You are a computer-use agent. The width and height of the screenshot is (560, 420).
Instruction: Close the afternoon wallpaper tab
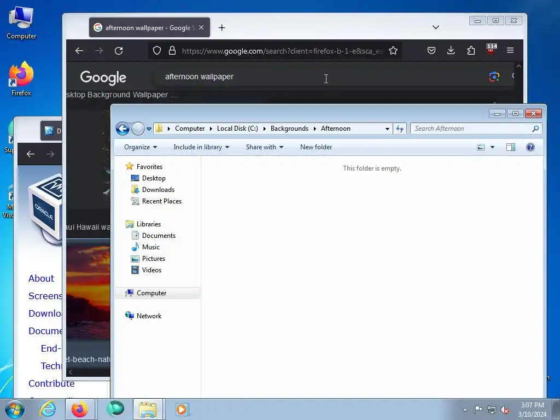tap(201, 27)
